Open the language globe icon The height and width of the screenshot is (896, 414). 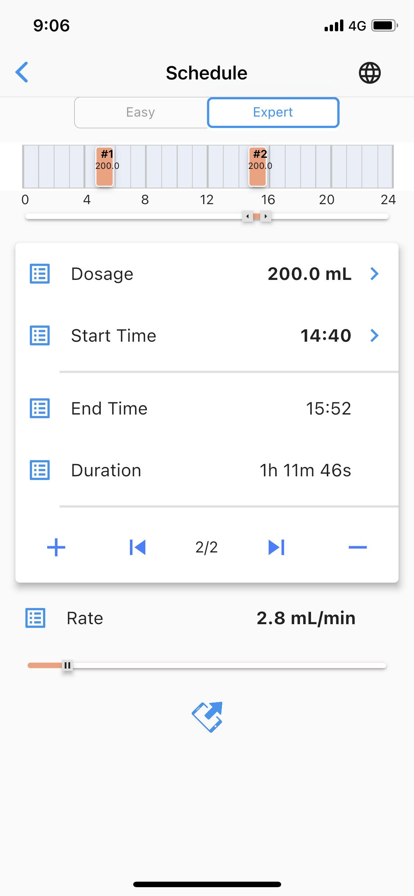coord(369,73)
